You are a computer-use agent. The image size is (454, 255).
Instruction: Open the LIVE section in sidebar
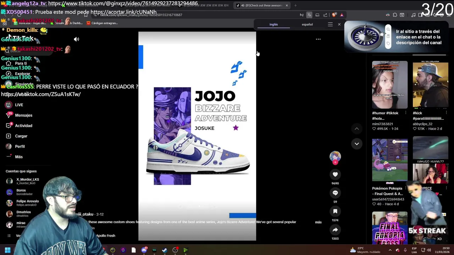14,105
